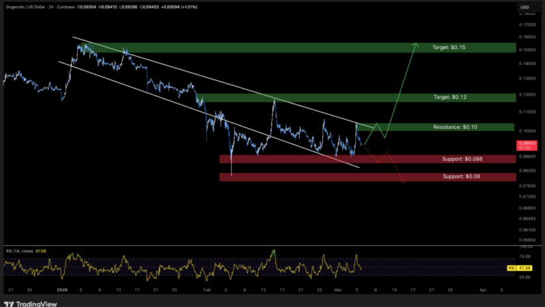545x307 pixels.
Task: Click the Feb date axis label
Action: (x=207, y=290)
